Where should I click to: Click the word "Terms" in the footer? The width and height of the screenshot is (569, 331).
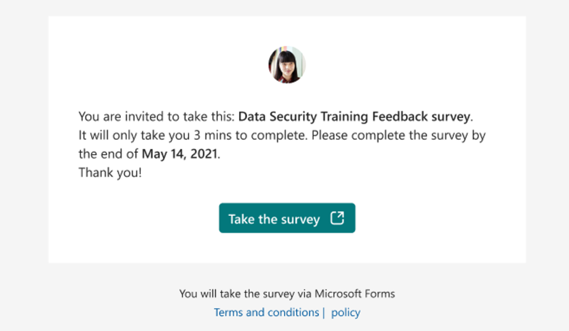pos(228,312)
